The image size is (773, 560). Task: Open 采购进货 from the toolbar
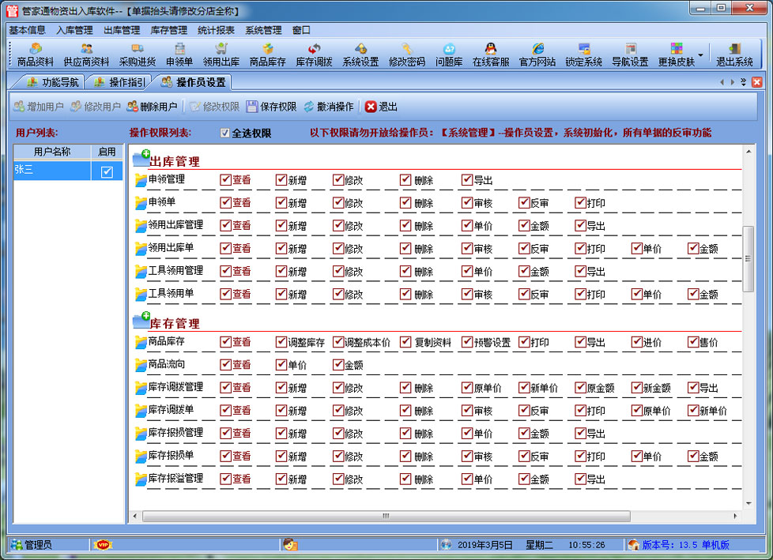[x=137, y=54]
